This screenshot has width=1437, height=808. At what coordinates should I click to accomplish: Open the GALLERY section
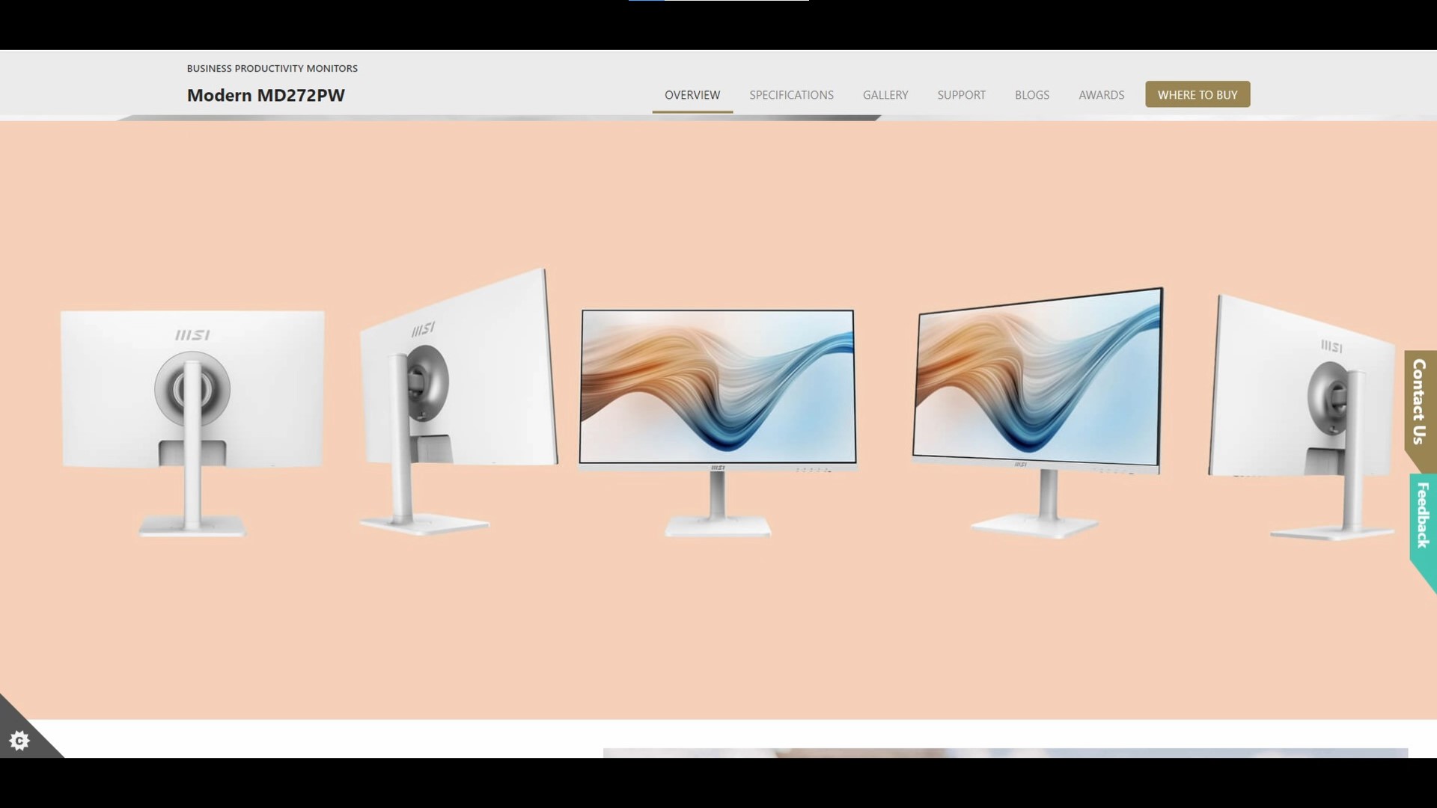click(885, 96)
